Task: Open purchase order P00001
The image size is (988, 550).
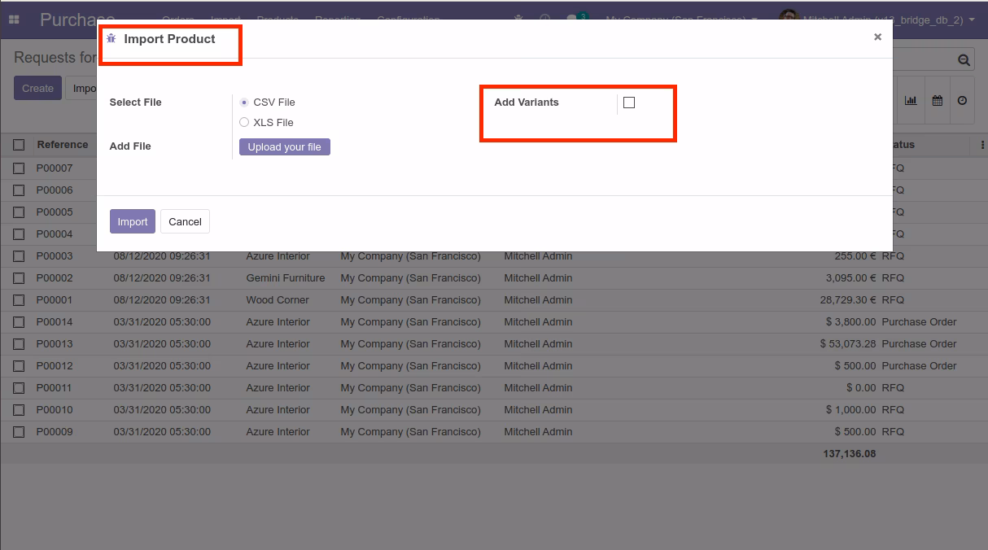Action: pyautogui.click(x=55, y=300)
